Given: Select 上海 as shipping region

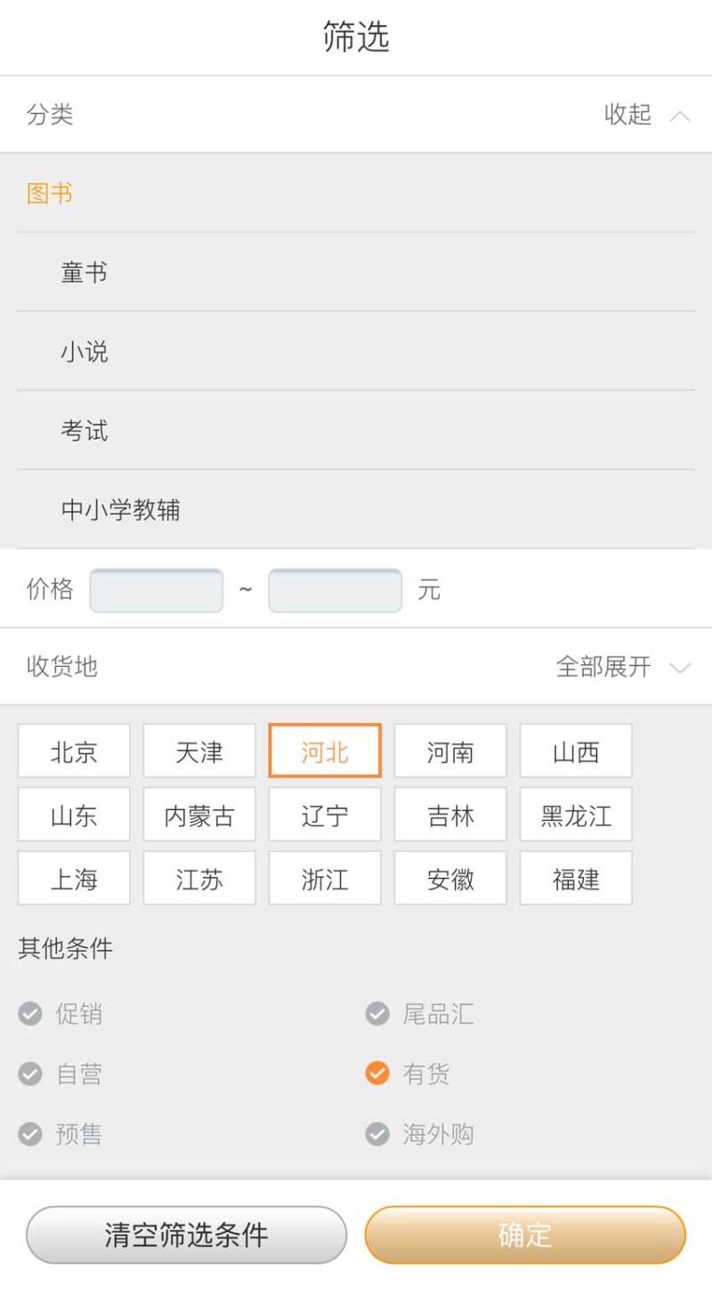Looking at the screenshot, I should click(x=73, y=878).
